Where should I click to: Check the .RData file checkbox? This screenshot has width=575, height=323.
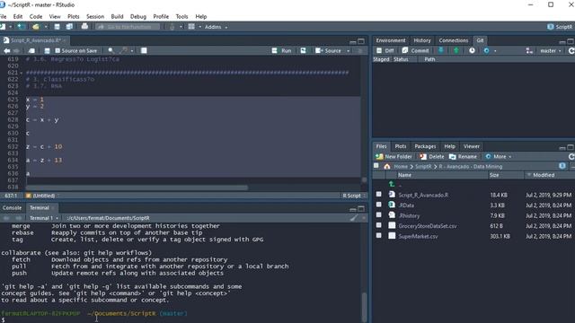[x=379, y=205]
